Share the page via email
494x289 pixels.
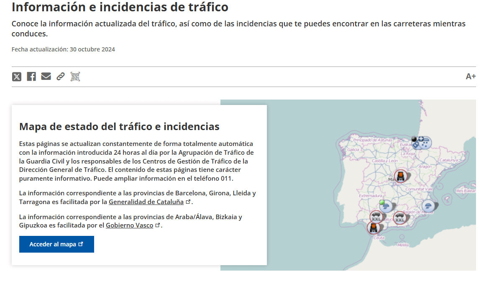pos(46,77)
